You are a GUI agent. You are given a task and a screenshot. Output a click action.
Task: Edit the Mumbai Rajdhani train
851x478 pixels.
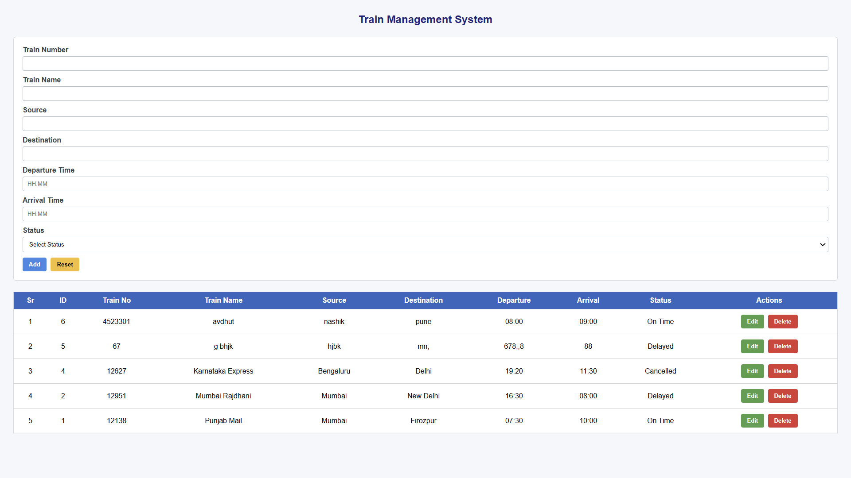click(x=752, y=396)
